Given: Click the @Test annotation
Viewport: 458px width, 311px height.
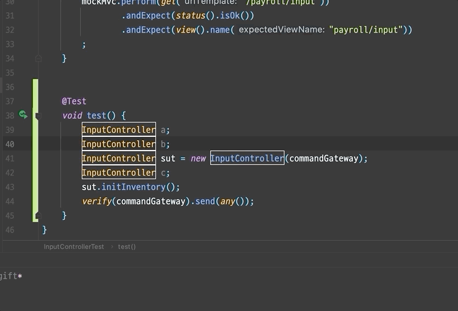Looking at the screenshot, I should pyautogui.click(x=74, y=101).
